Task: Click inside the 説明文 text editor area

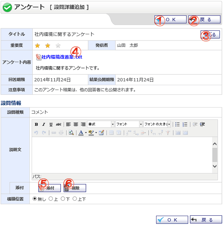Action: point(122,155)
